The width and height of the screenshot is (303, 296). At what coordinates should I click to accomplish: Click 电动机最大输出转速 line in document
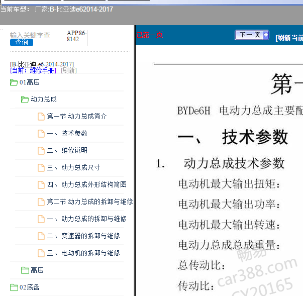(x=229, y=225)
